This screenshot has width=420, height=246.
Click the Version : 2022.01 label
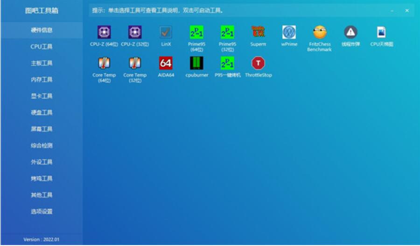click(41, 239)
